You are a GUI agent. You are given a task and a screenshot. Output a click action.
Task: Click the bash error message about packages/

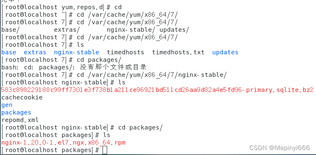tap(74, 67)
